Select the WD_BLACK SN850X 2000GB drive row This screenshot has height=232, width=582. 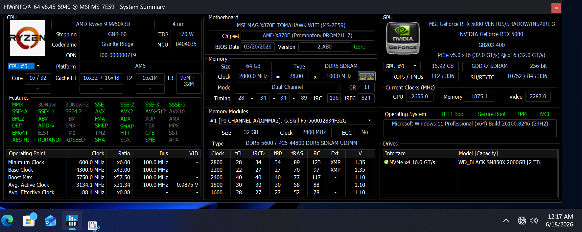click(471, 163)
